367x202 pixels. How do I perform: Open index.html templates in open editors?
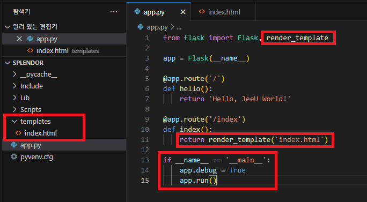click(68, 51)
